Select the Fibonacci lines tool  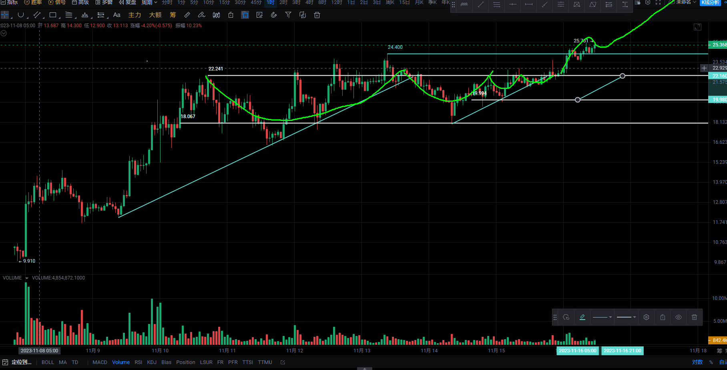69,15
